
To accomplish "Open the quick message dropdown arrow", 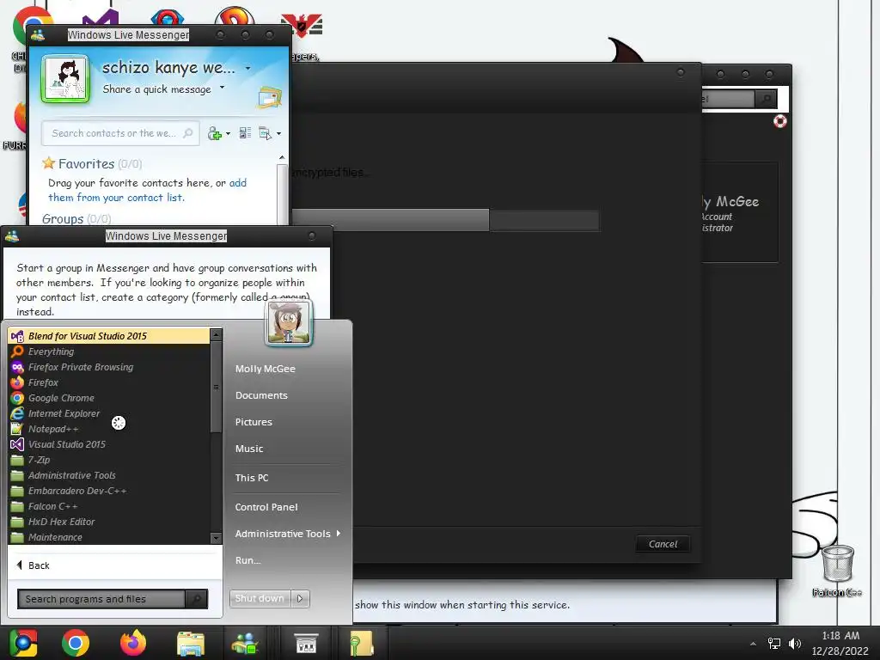I will pyautogui.click(x=223, y=88).
